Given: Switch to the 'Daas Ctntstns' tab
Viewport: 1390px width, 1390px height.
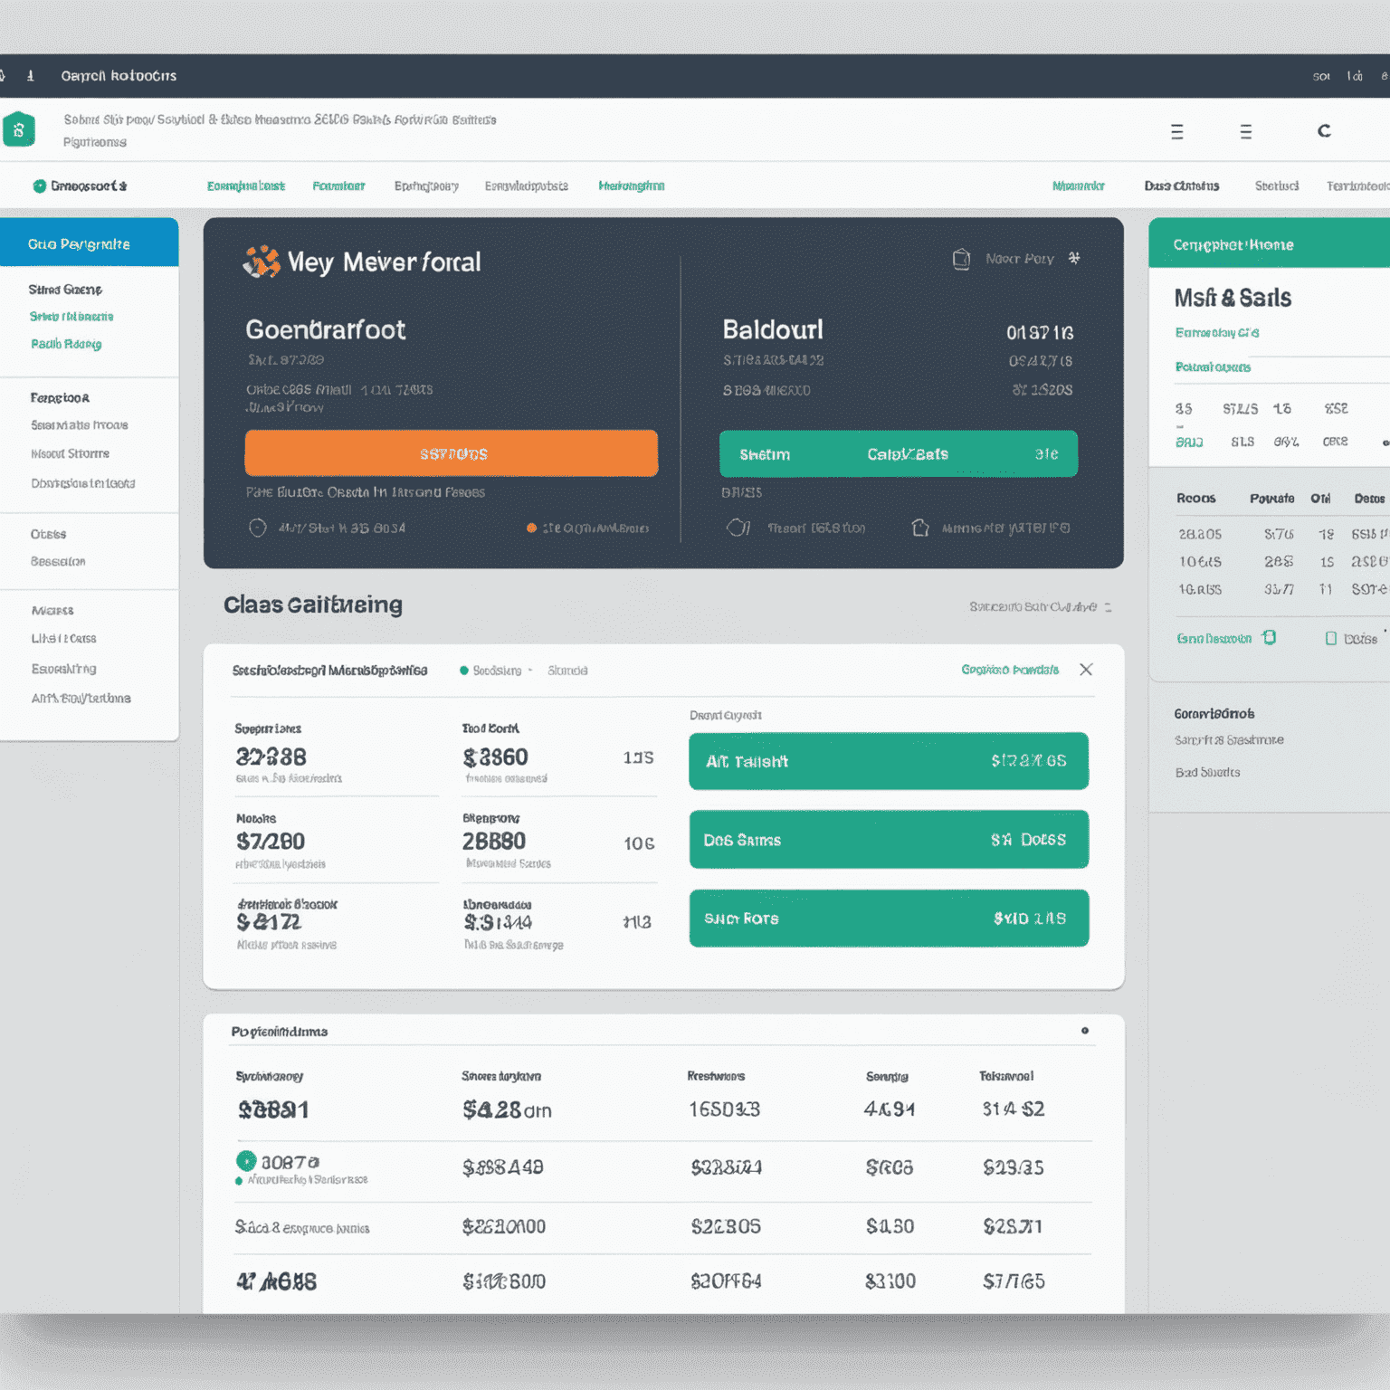Looking at the screenshot, I should pos(1182,186).
